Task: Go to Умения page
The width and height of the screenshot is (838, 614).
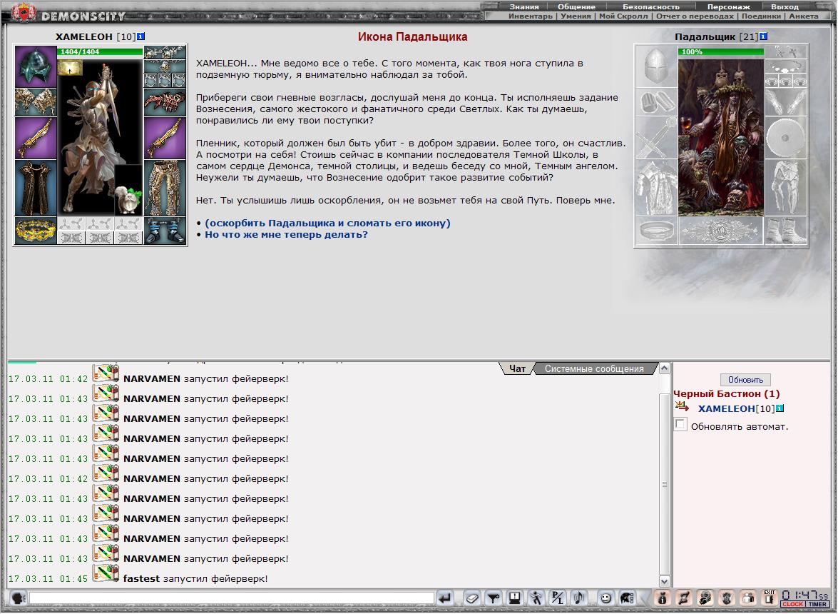Action: tap(576, 16)
